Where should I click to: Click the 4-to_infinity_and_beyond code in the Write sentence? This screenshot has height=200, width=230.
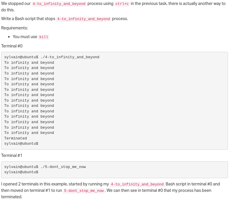[83, 19]
